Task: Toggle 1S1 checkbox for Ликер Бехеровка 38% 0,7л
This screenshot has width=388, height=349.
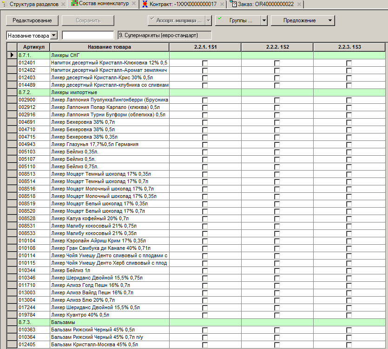Action: [205, 122]
